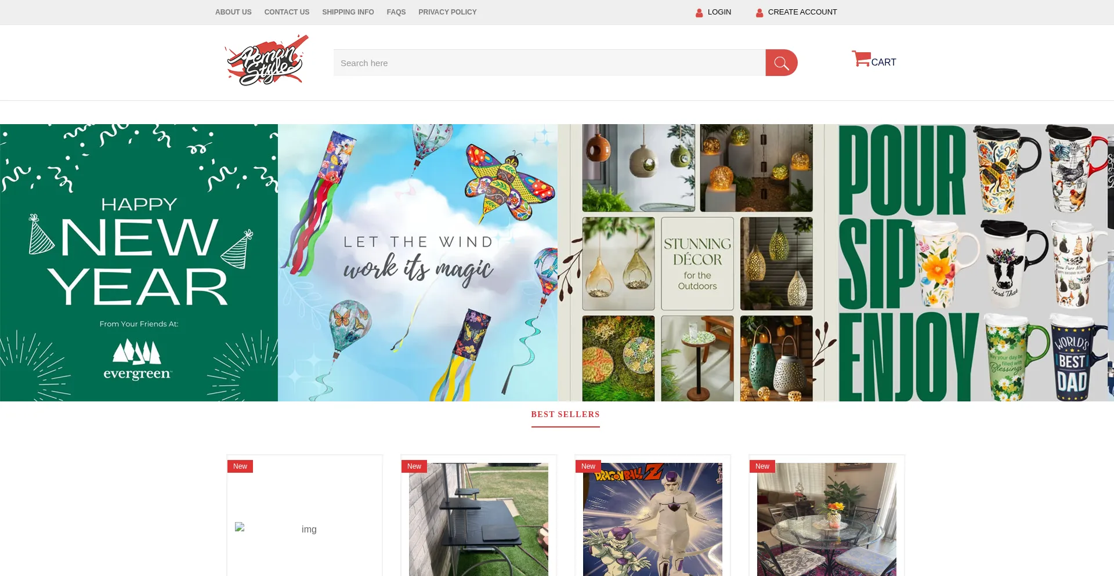Viewport: 1114px width, 576px height.
Task: View the Privacy Policy
Action: tap(447, 12)
